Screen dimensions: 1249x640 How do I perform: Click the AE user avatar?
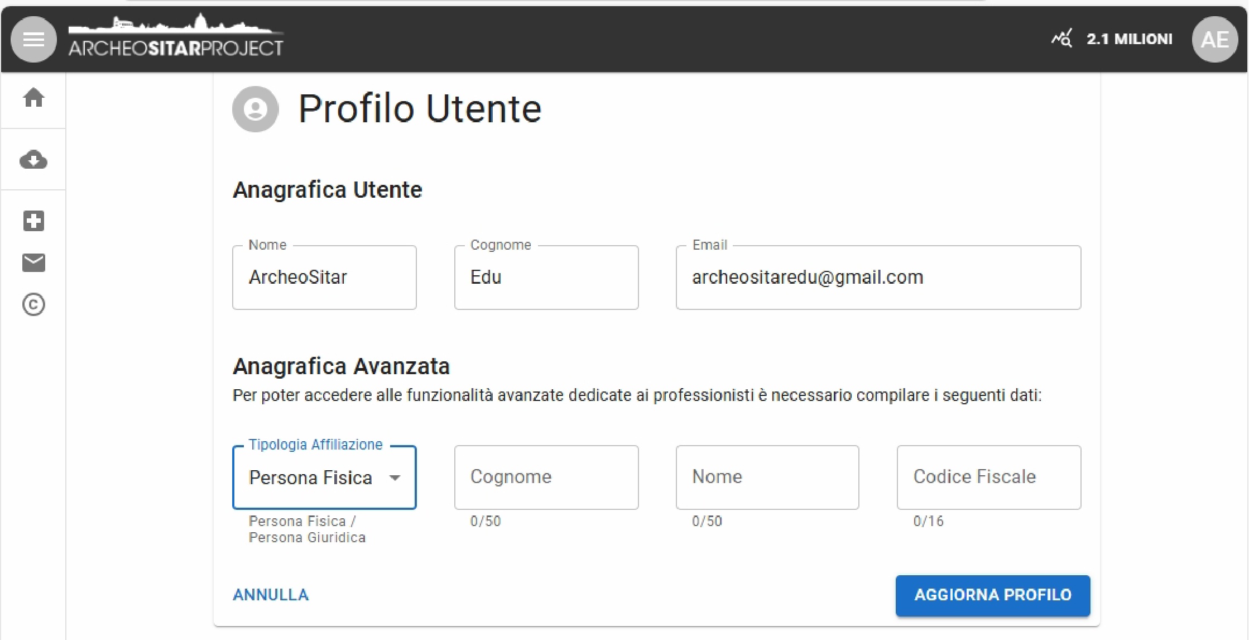[x=1214, y=39]
